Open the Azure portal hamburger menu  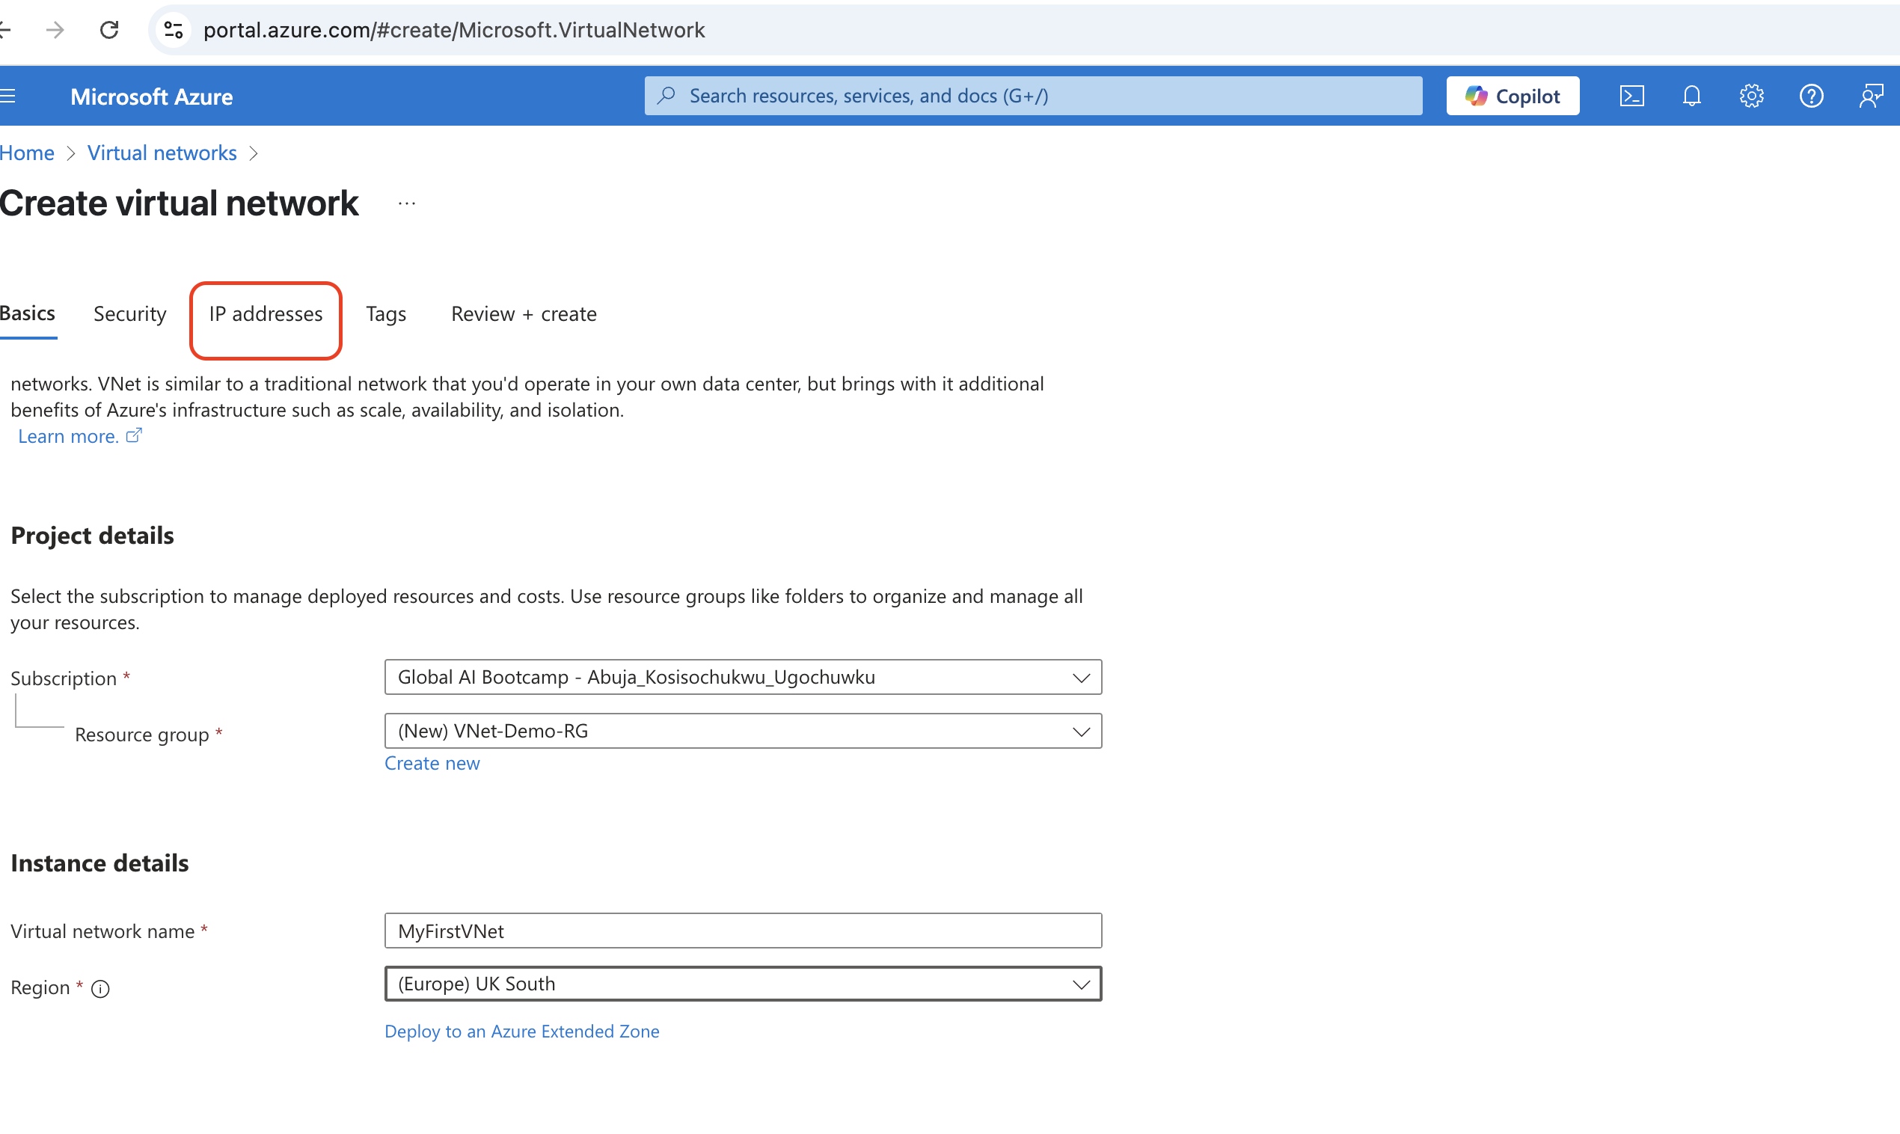7,96
